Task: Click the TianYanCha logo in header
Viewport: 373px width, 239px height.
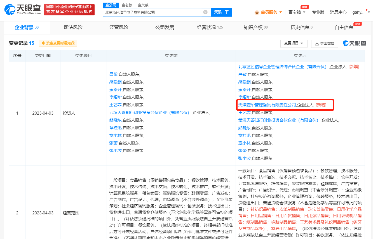Action: (x=22, y=10)
